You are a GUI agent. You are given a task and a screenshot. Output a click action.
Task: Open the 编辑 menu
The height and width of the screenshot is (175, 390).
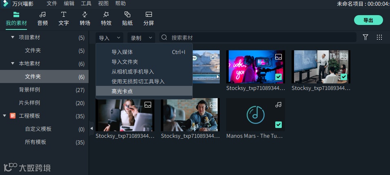(69, 4)
